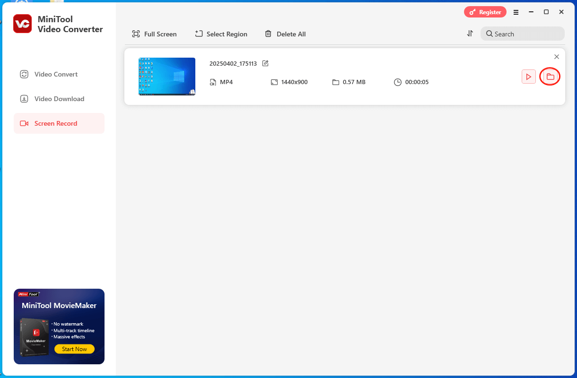577x378 pixels.
Task: Click the MiniTool MovieMaker promotional banner
Action: click(x=59, y=326)
